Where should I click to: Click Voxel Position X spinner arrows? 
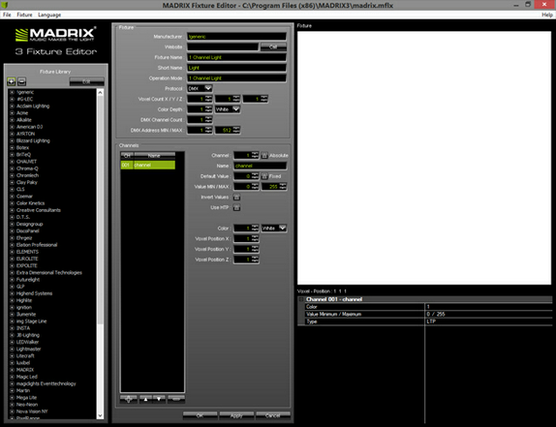[255, 239]
